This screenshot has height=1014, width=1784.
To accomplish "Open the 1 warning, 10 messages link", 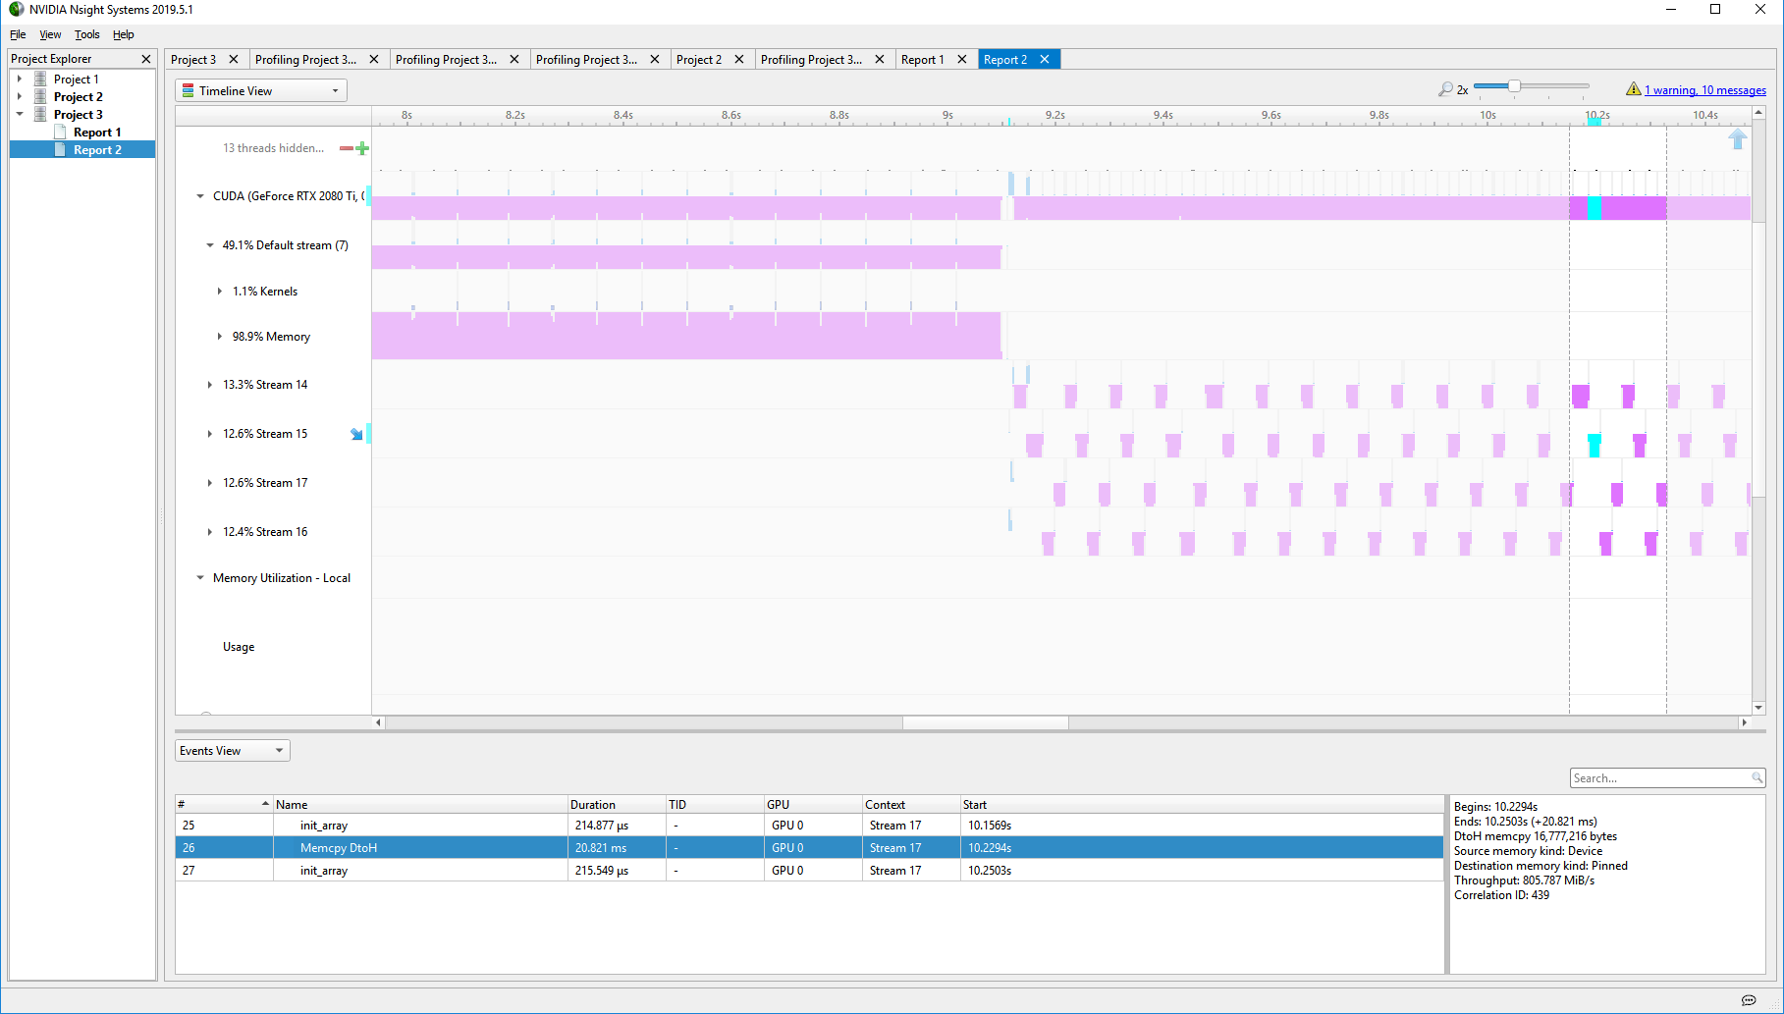I will point(1705,90).
